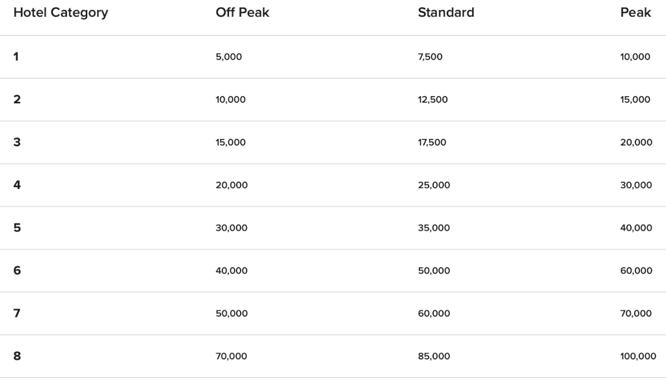
Task: Click the 85,000 standard value
Action: (434, 357)
